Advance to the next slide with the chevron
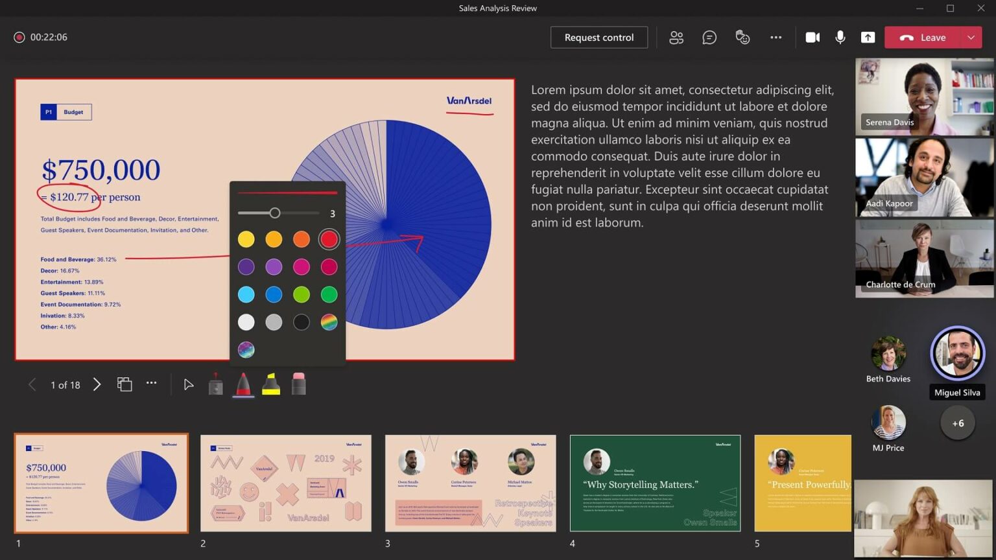996x560 pixels. tap(97, 384)
